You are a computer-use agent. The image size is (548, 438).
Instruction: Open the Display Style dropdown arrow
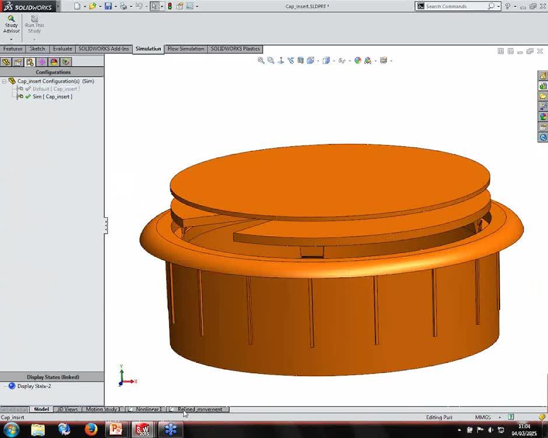point(333,61)
